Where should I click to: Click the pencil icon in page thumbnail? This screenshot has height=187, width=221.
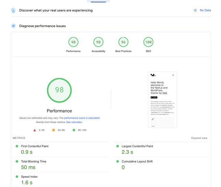(x=153, y=119)
